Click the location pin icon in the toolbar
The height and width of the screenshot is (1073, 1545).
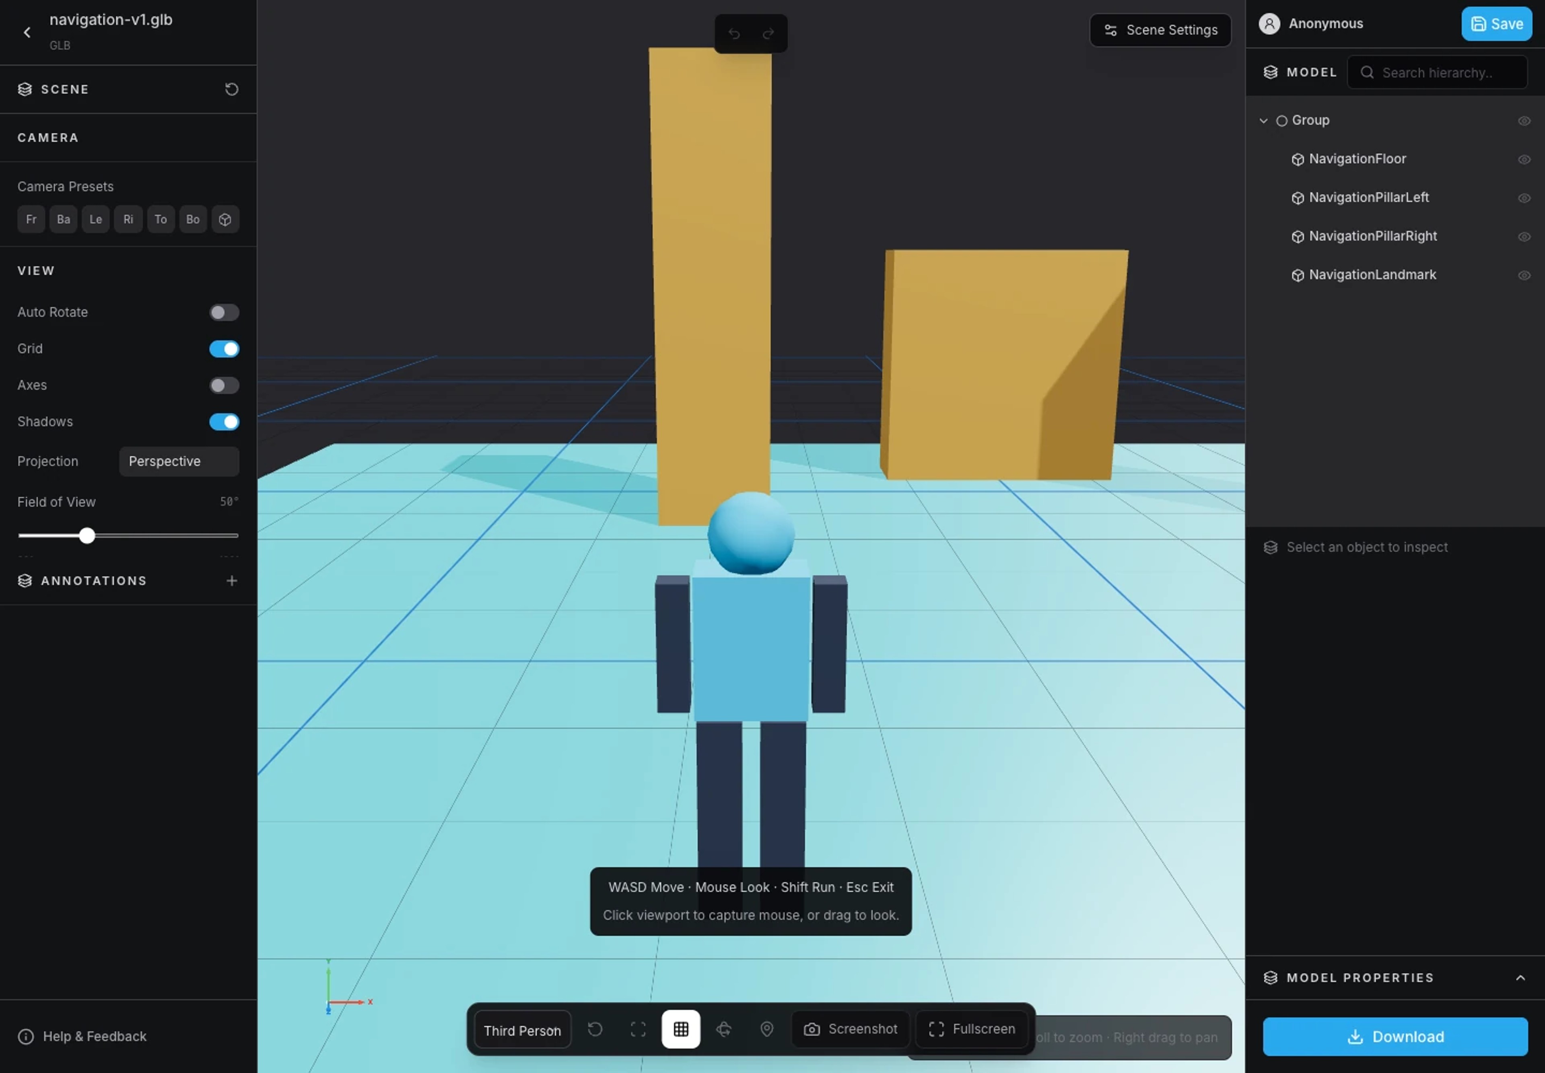pos(766,1029)
